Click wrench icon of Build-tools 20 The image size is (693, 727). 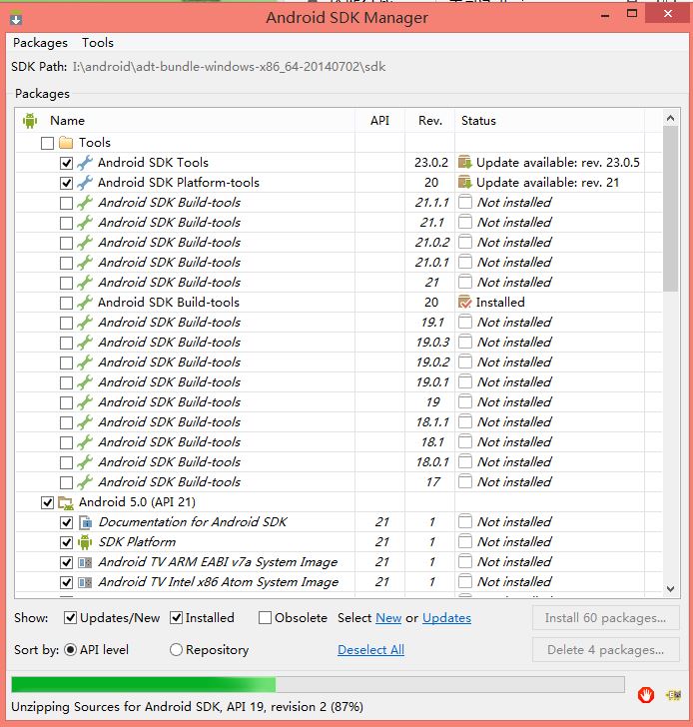tap(84, 303)
